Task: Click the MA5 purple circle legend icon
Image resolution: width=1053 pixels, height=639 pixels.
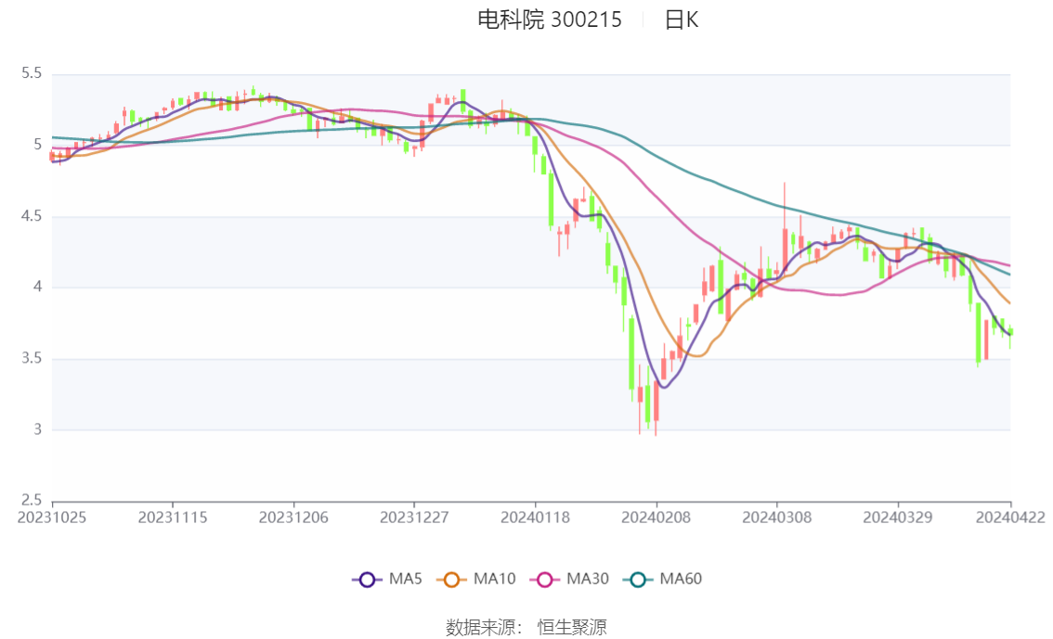Action: click(367, 580)
